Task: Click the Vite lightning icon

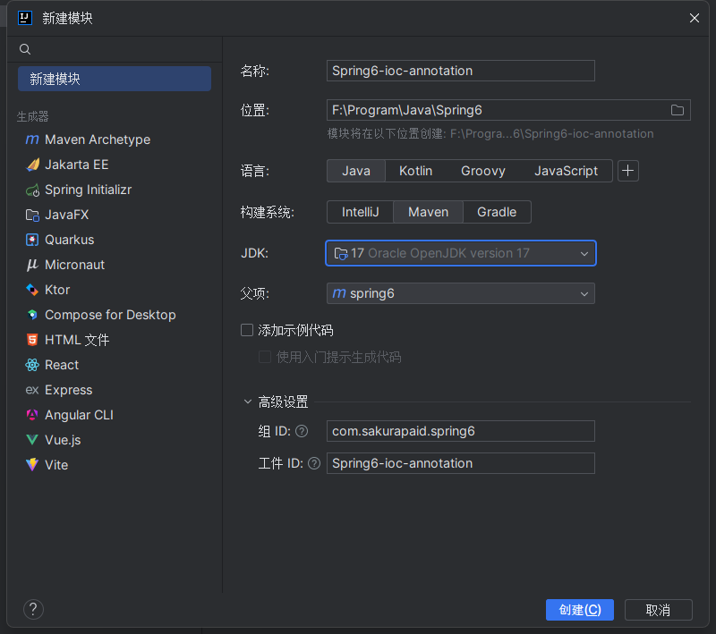Action: pos(32,465)
